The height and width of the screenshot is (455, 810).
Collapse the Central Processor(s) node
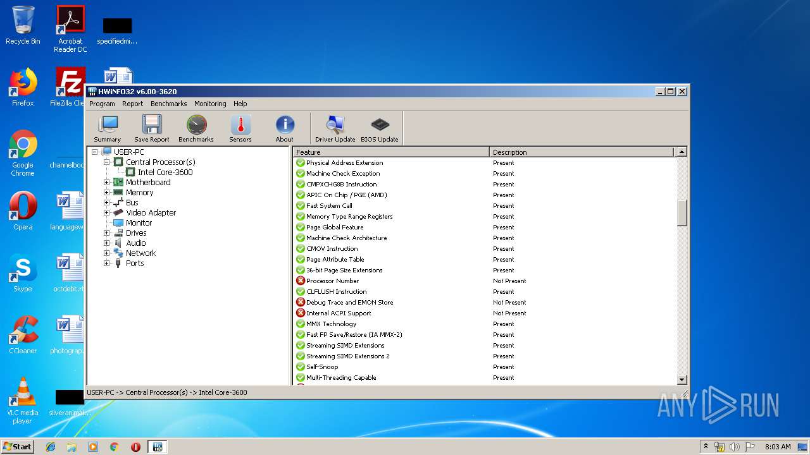pyautogui.click(x=107, y=162)
